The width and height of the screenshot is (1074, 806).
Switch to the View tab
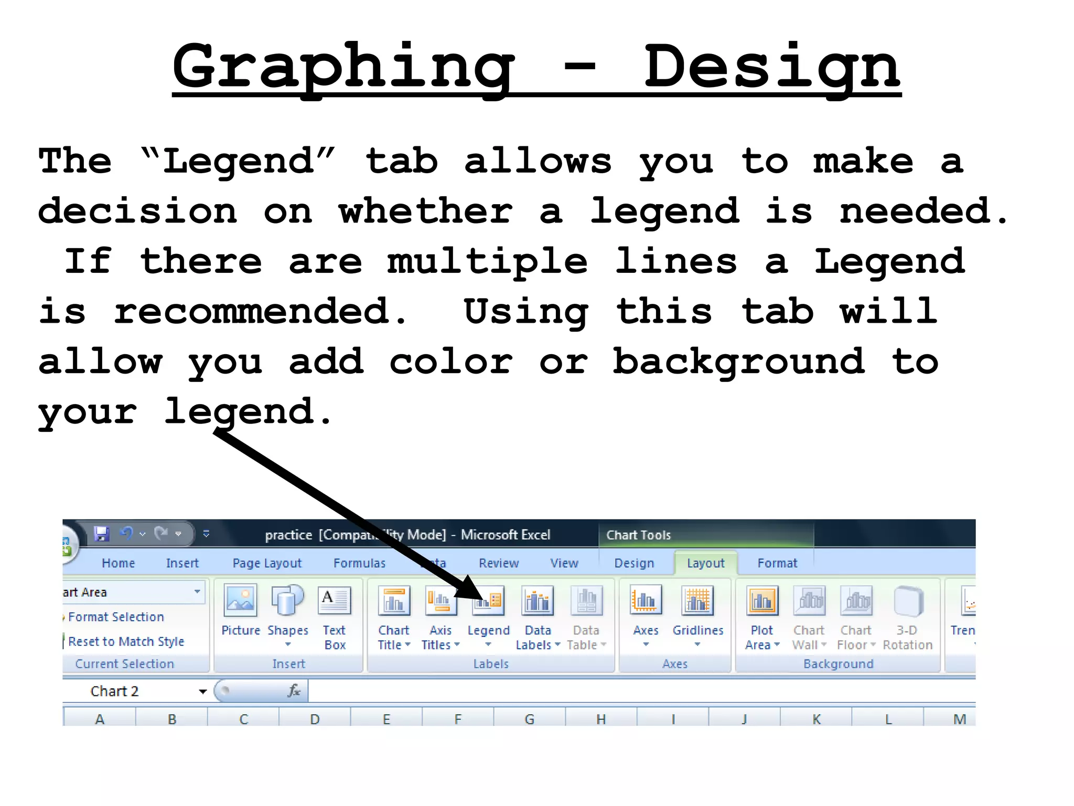point(564,563)
